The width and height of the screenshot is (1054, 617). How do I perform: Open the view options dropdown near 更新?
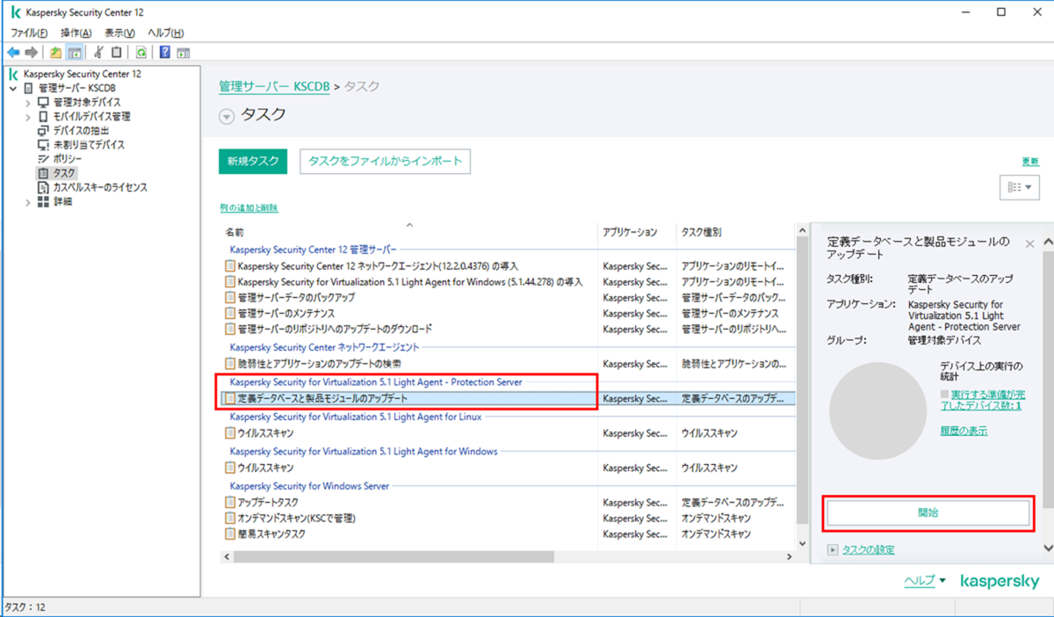point(1019,186)
